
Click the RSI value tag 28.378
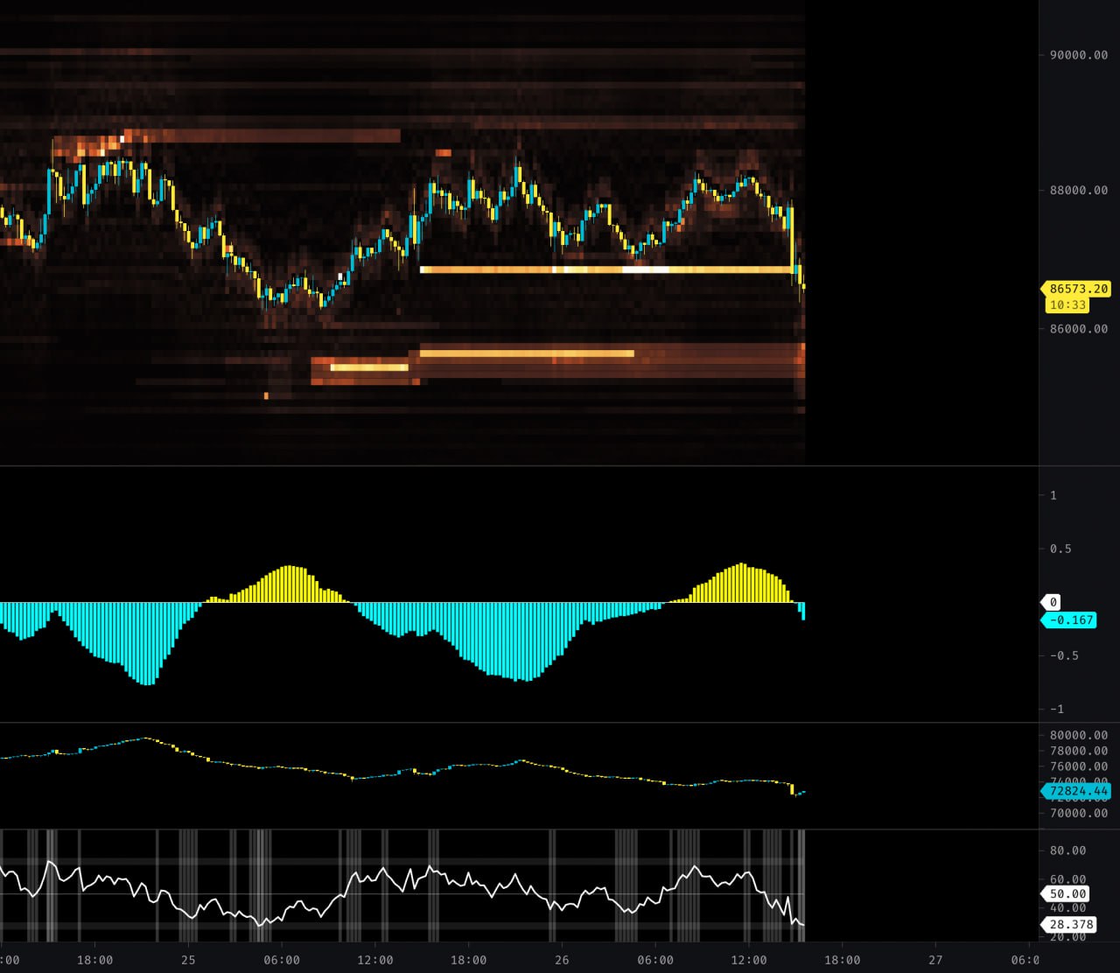pyautogui.click(x=1069, y=925)
